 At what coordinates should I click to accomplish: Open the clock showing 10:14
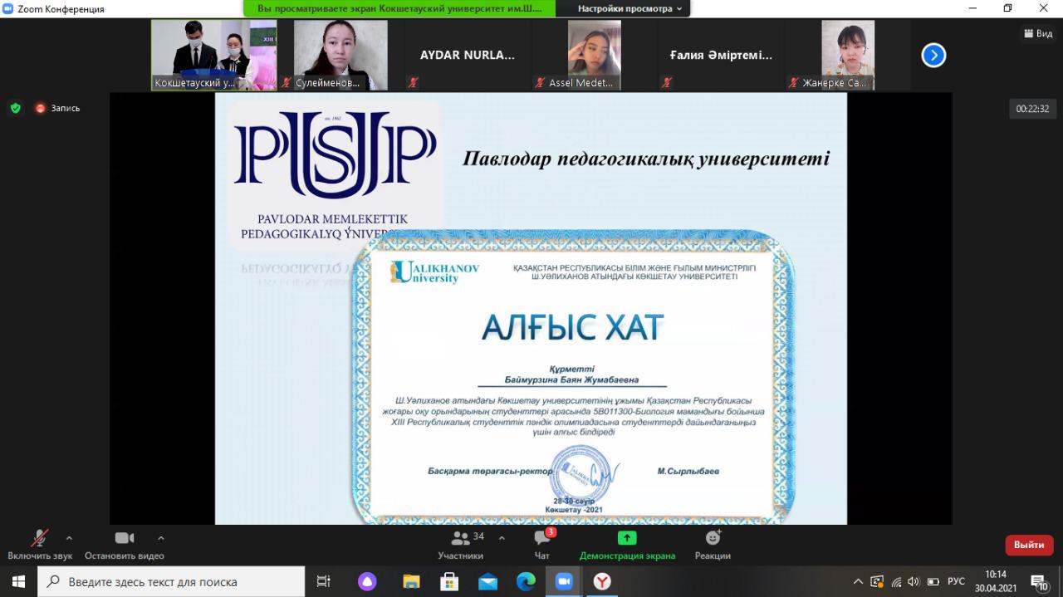click(x=995, y=581)
